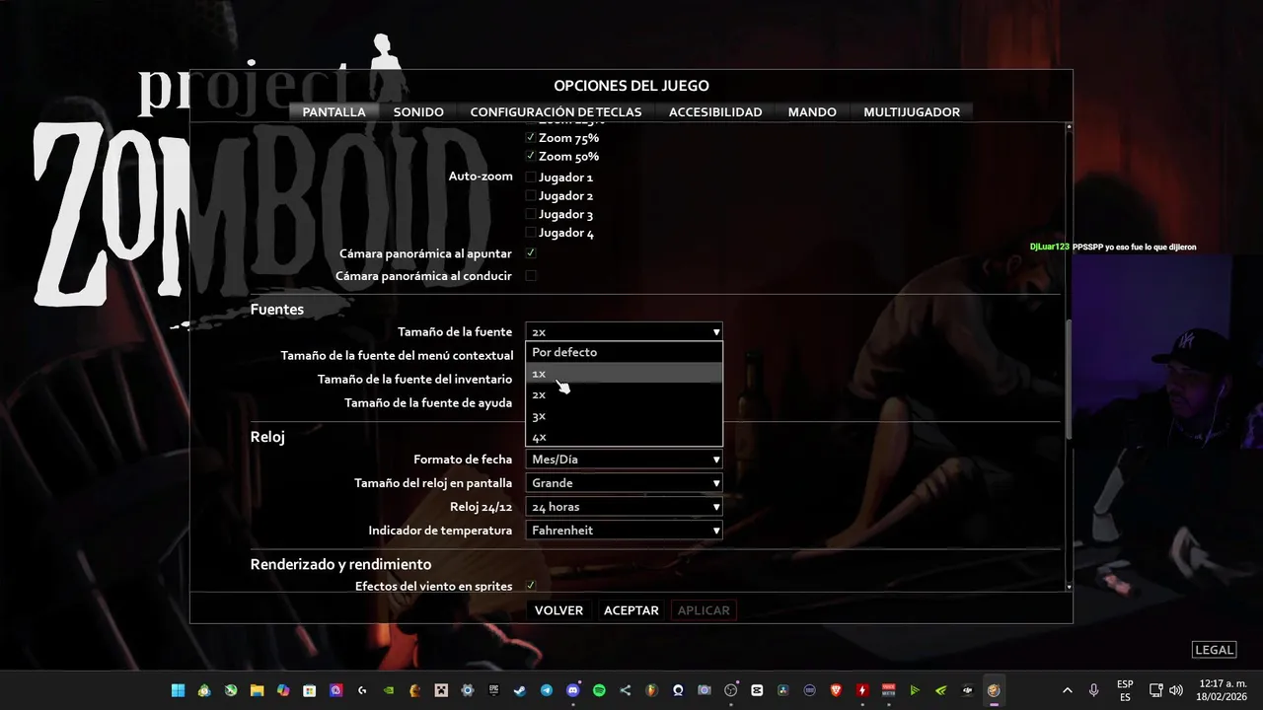This screenshot has width=1263, height=710.
Task: Enable Auto-zoom for Jugador 3
Action: pos(531,214)
